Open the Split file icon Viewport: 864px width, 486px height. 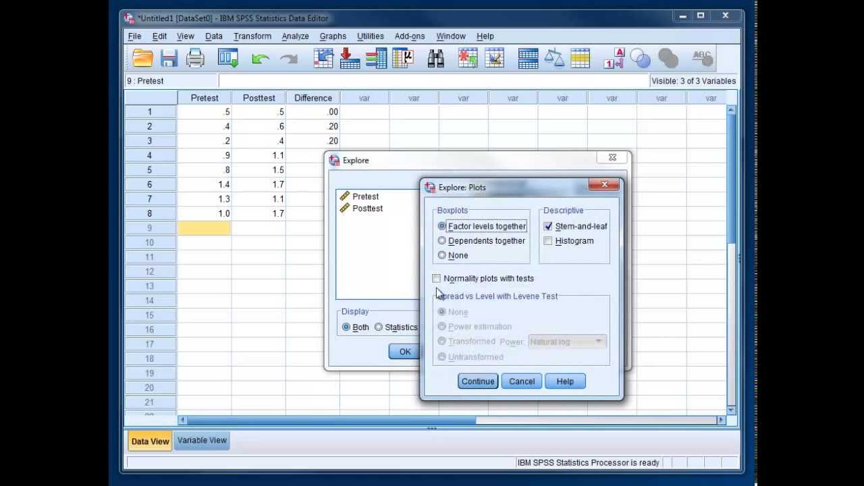528,59
